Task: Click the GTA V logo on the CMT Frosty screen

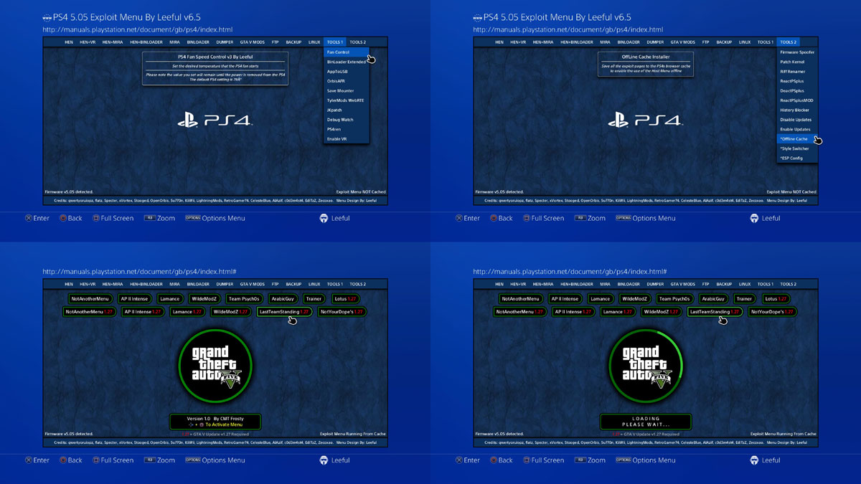Action: 215,366
